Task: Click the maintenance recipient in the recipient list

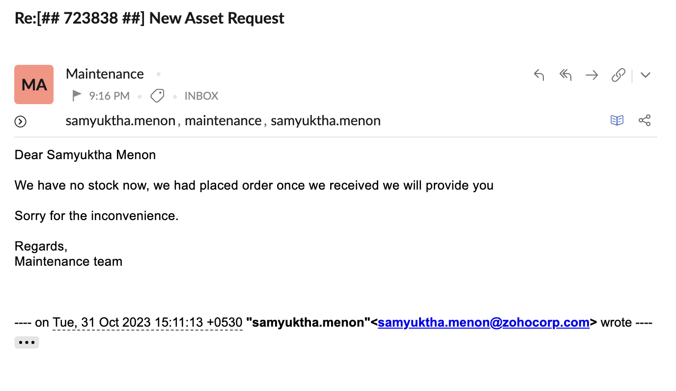Action: click(x=223, y=121)
